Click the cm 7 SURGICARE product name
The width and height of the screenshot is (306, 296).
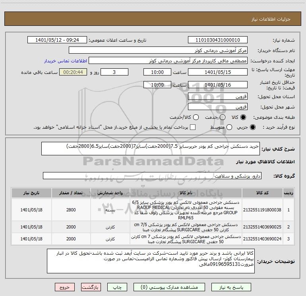coord(186,239)
